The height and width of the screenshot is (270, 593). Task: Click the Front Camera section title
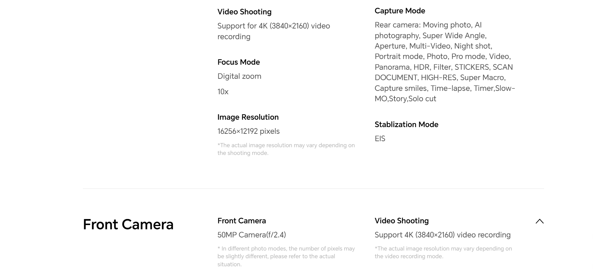coord(128,224)
